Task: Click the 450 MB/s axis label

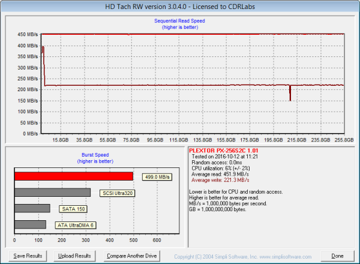Action: (x=28, y=34)
